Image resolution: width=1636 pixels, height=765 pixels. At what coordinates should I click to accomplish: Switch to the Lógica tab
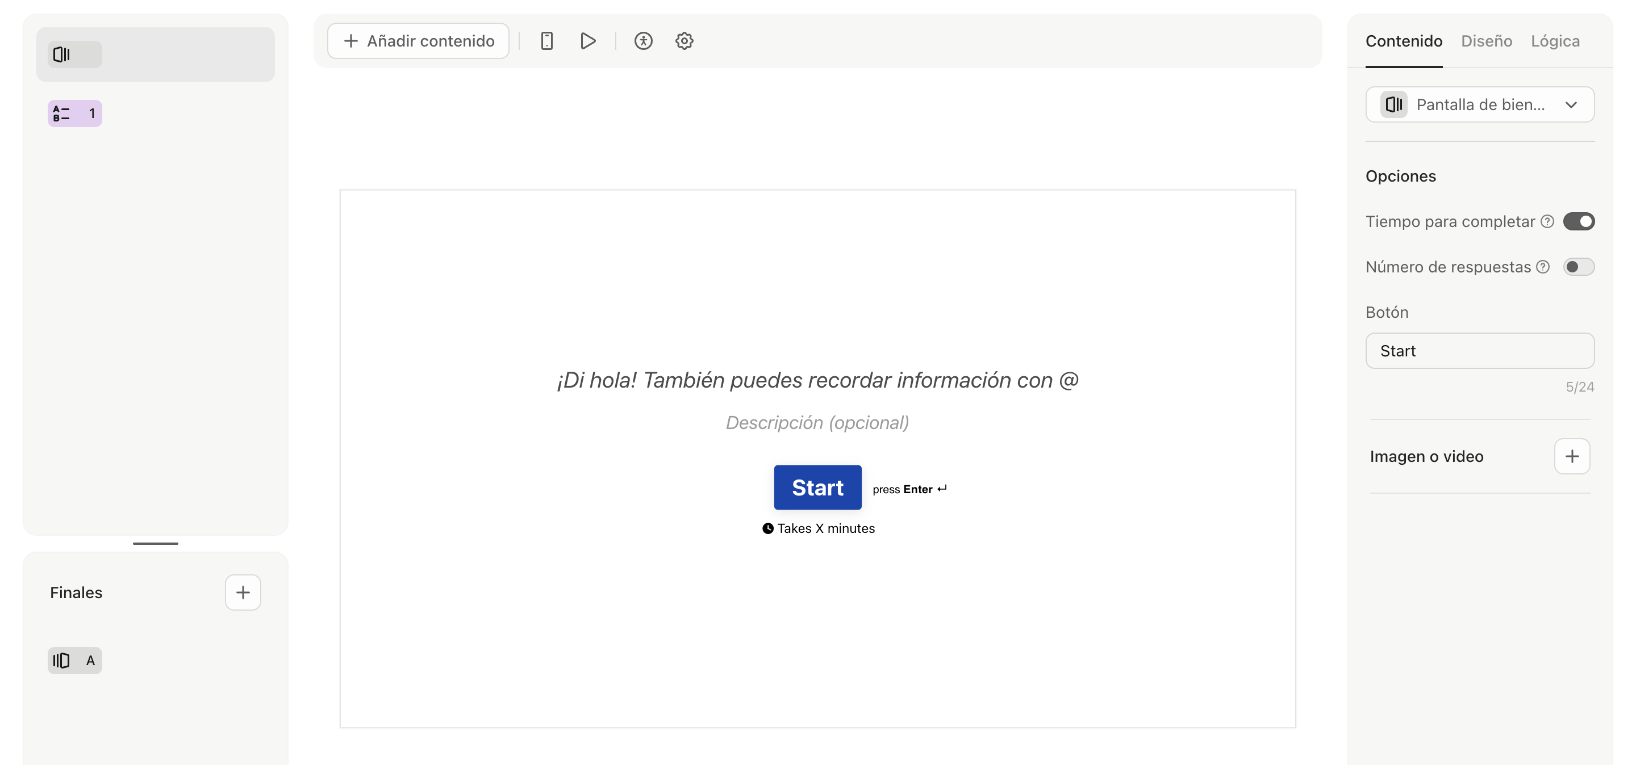(1555, 41)
